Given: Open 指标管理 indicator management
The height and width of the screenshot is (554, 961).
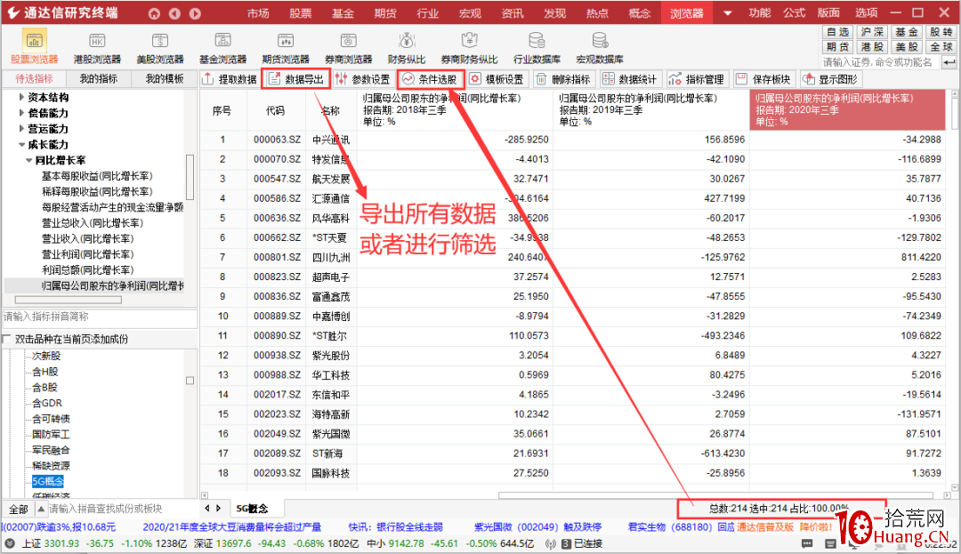Looking at the screenshot, I should 697,79.
